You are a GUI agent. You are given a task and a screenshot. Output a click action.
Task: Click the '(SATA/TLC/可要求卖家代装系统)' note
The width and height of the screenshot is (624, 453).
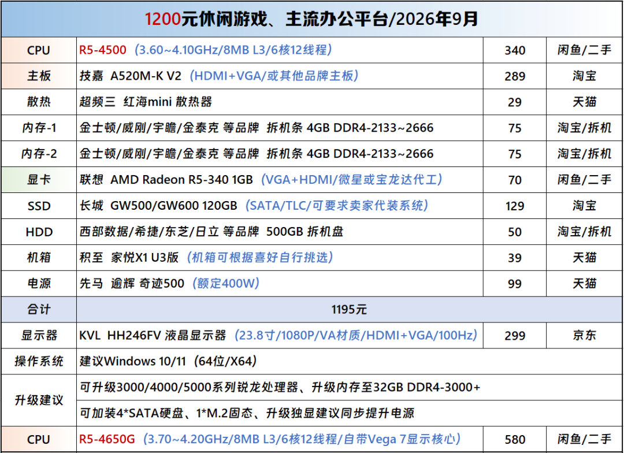click(337, 205)
